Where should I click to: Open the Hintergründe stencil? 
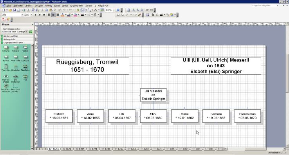[9, 39]
